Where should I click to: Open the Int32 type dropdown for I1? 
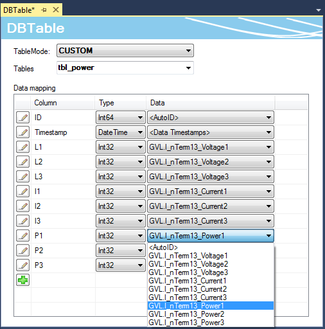pyautogui.click(x=121, y=191)
